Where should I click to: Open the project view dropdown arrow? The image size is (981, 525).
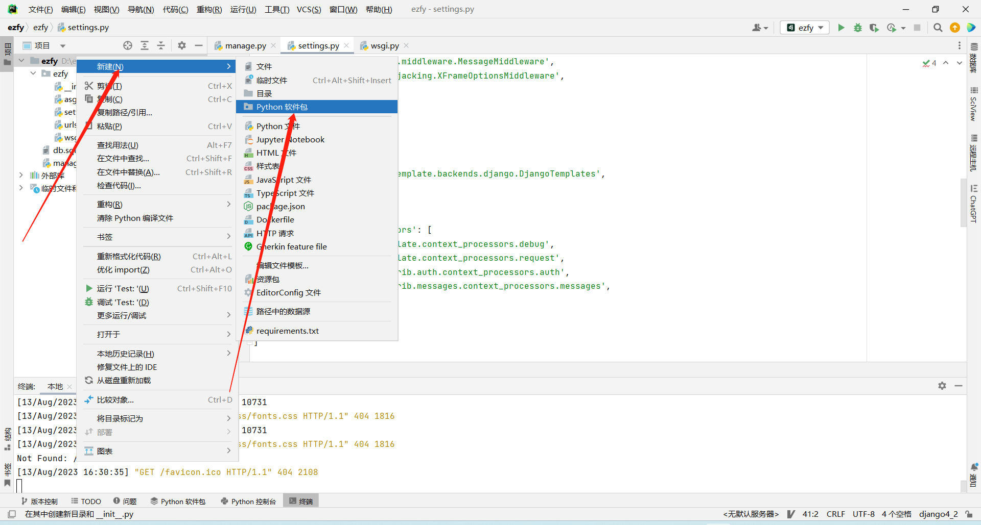click(63, 46)
